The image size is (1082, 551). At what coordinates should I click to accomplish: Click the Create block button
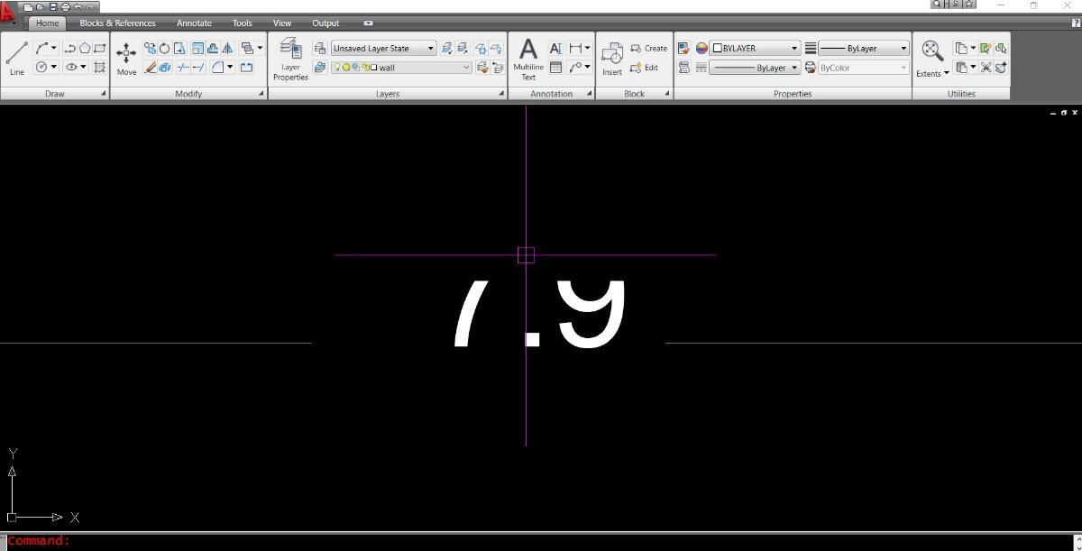[649, 49]
